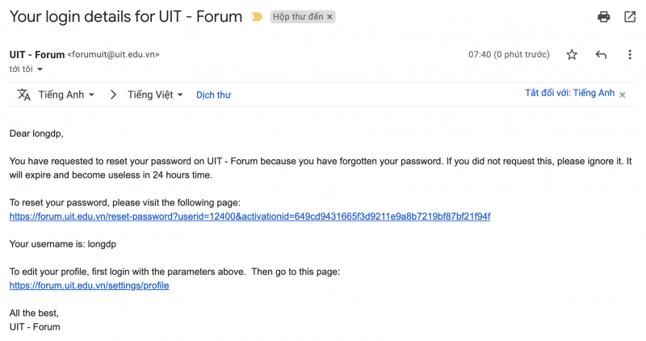Toggle the yellow importance marker
This screenshot has height=341, width=646.
click(258, 16)
